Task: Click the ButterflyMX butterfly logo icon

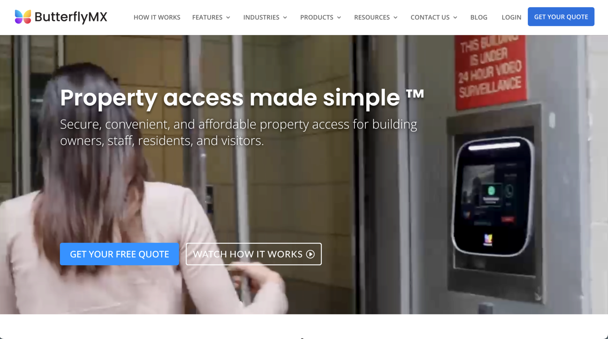Action: pyautogui.click(x=23, y=17)
